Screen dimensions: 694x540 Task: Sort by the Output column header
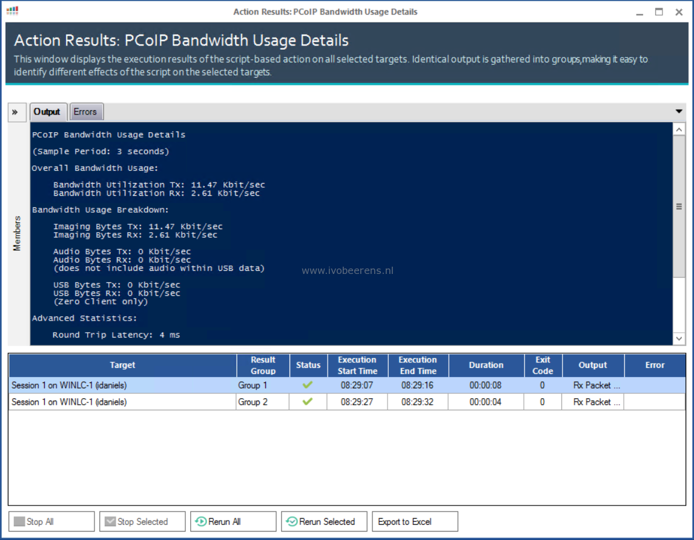[593, 365]
